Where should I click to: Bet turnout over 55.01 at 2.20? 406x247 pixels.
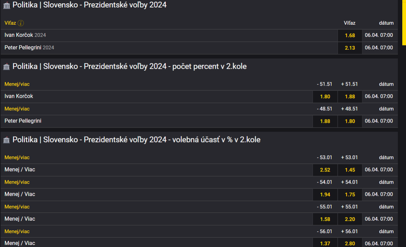[350, 219]
